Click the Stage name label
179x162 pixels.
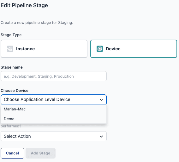tap(12, 67)
